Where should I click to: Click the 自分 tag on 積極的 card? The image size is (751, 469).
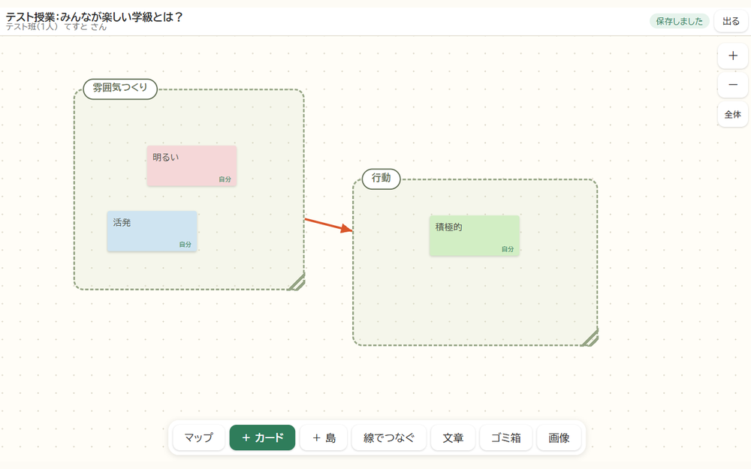(x=508, y=249)
